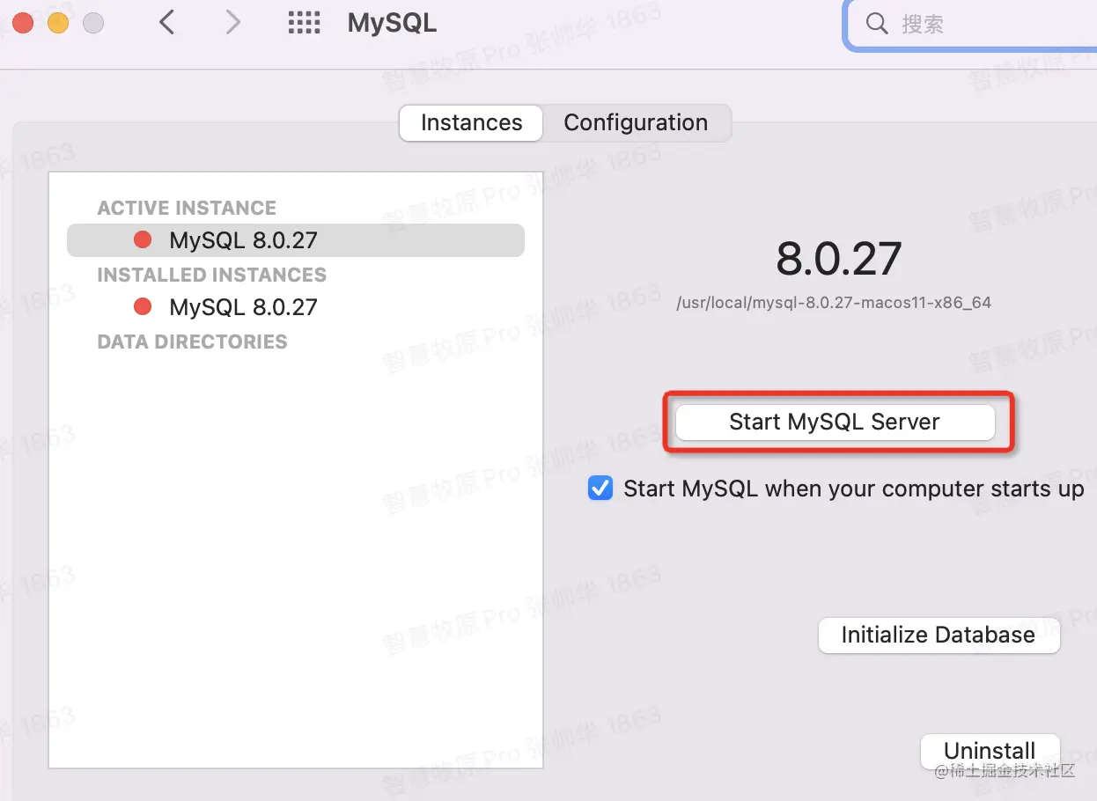Image resolution: width=1097 pixels, height=801 pixels.
Task: Click the large 8.0.27 version number
Action: click(x=838, y=259)
